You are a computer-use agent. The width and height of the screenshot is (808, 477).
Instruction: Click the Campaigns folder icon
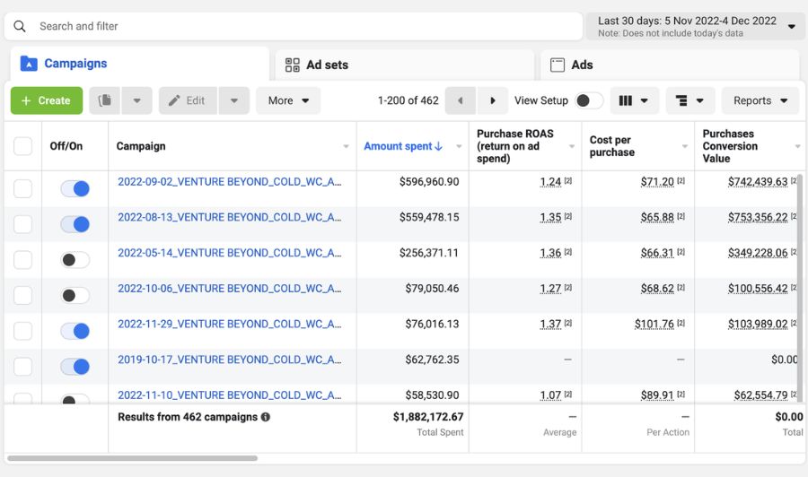tap(29, 64)
